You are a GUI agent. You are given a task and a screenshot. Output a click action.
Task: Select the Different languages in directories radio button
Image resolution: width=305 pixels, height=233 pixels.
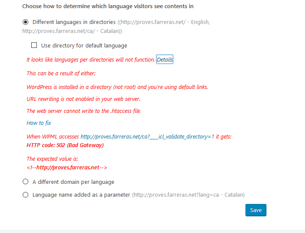(x=25, y=22)
